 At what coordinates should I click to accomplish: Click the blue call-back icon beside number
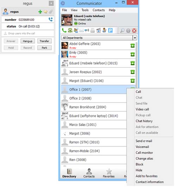coord(51,19)
